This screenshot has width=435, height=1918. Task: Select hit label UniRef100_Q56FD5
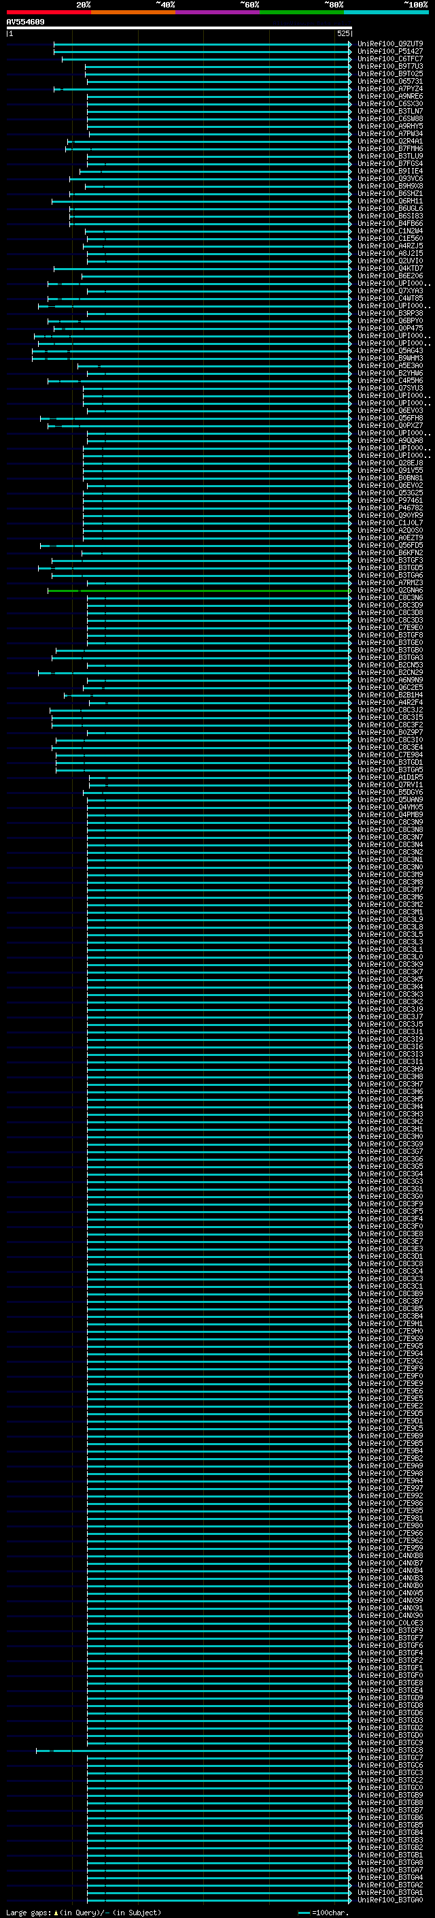tap(390, 545)
